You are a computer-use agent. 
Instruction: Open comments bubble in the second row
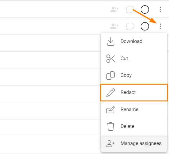tap(130, 26)
